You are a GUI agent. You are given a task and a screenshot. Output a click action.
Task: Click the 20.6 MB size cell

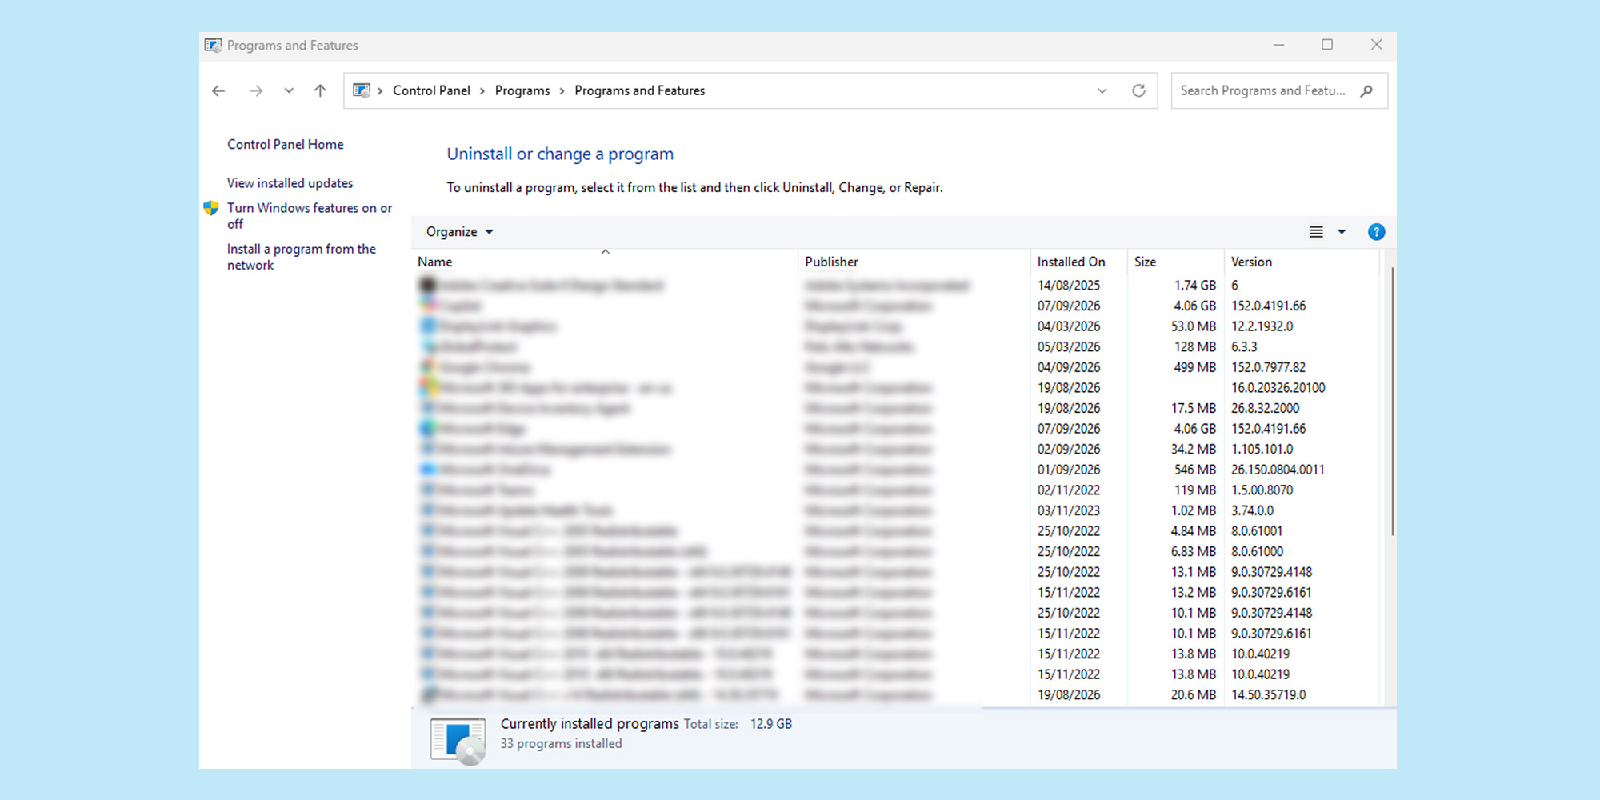click(1193, 695)
